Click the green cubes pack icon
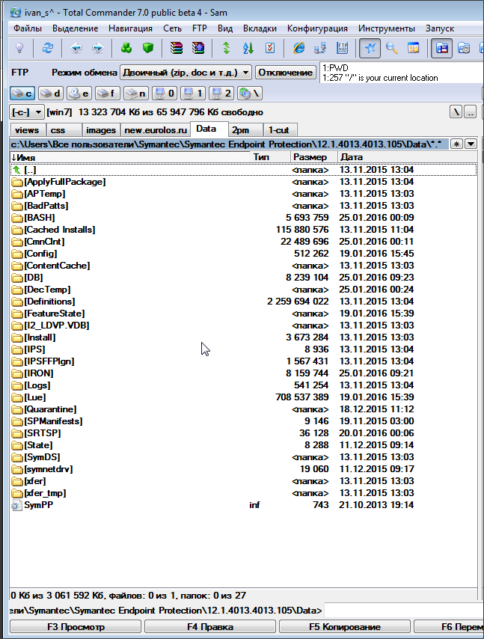This screenshot has height=639, width=484. [126, 48]
